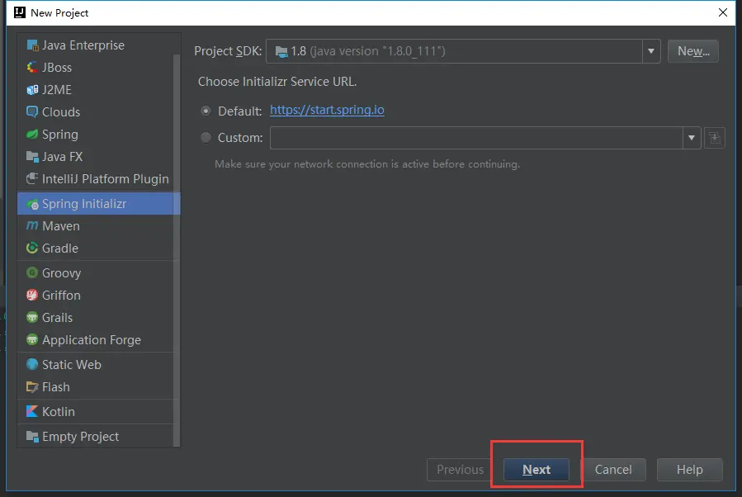Click the Static Web globe icon
The width and height of the screenshot is (742, 497).
tap(32, 364)
